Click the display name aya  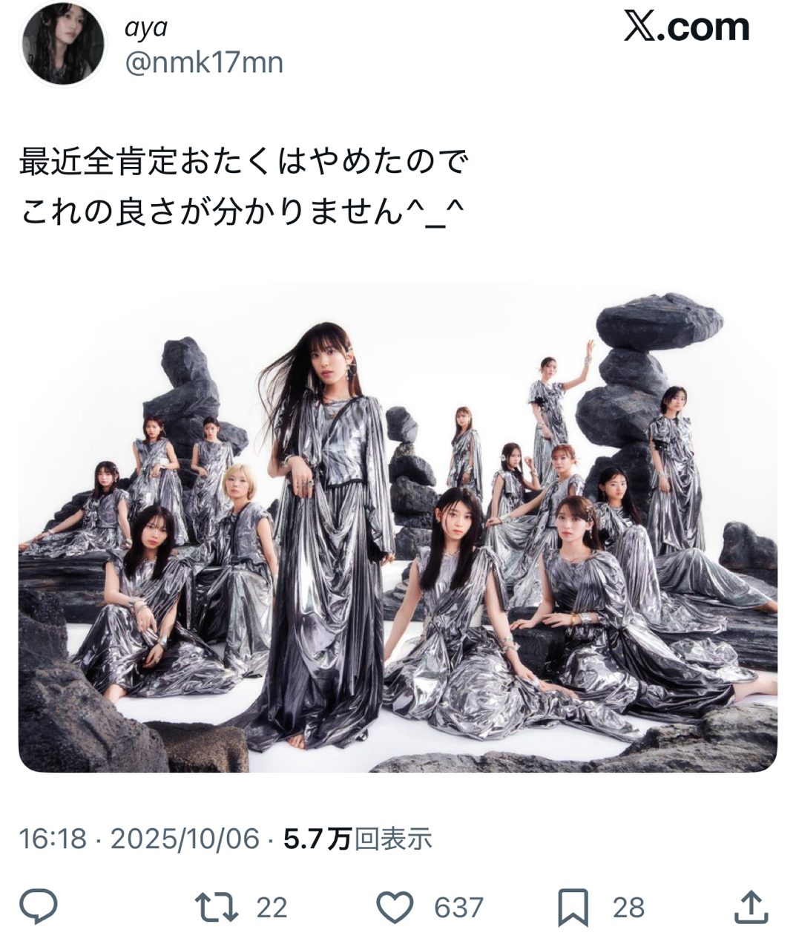coord(146,27)
